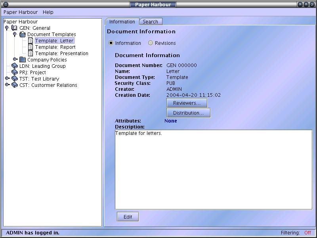Click the book icon beside PRJ: Project

[x=15, y=72]
